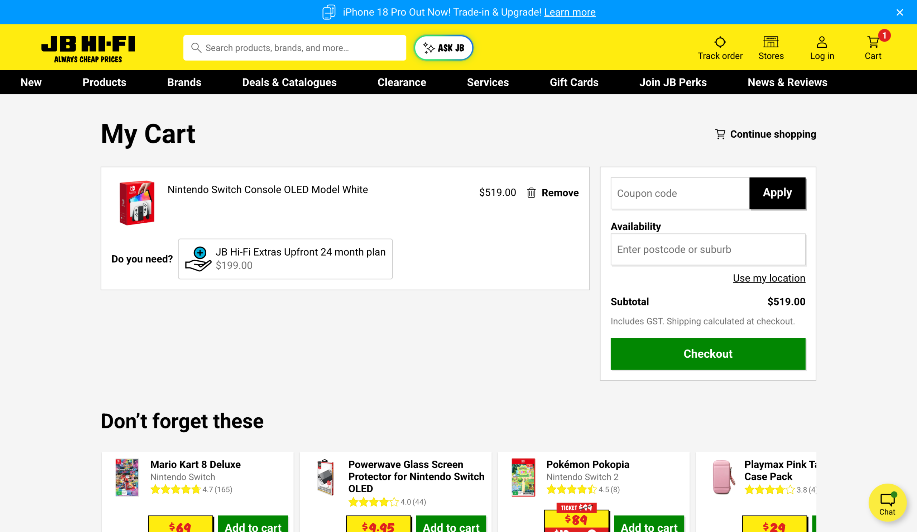The image size is (917, 532).
Task: Open Deals & Catalogues menu
Action: click(x=289, y=82)
